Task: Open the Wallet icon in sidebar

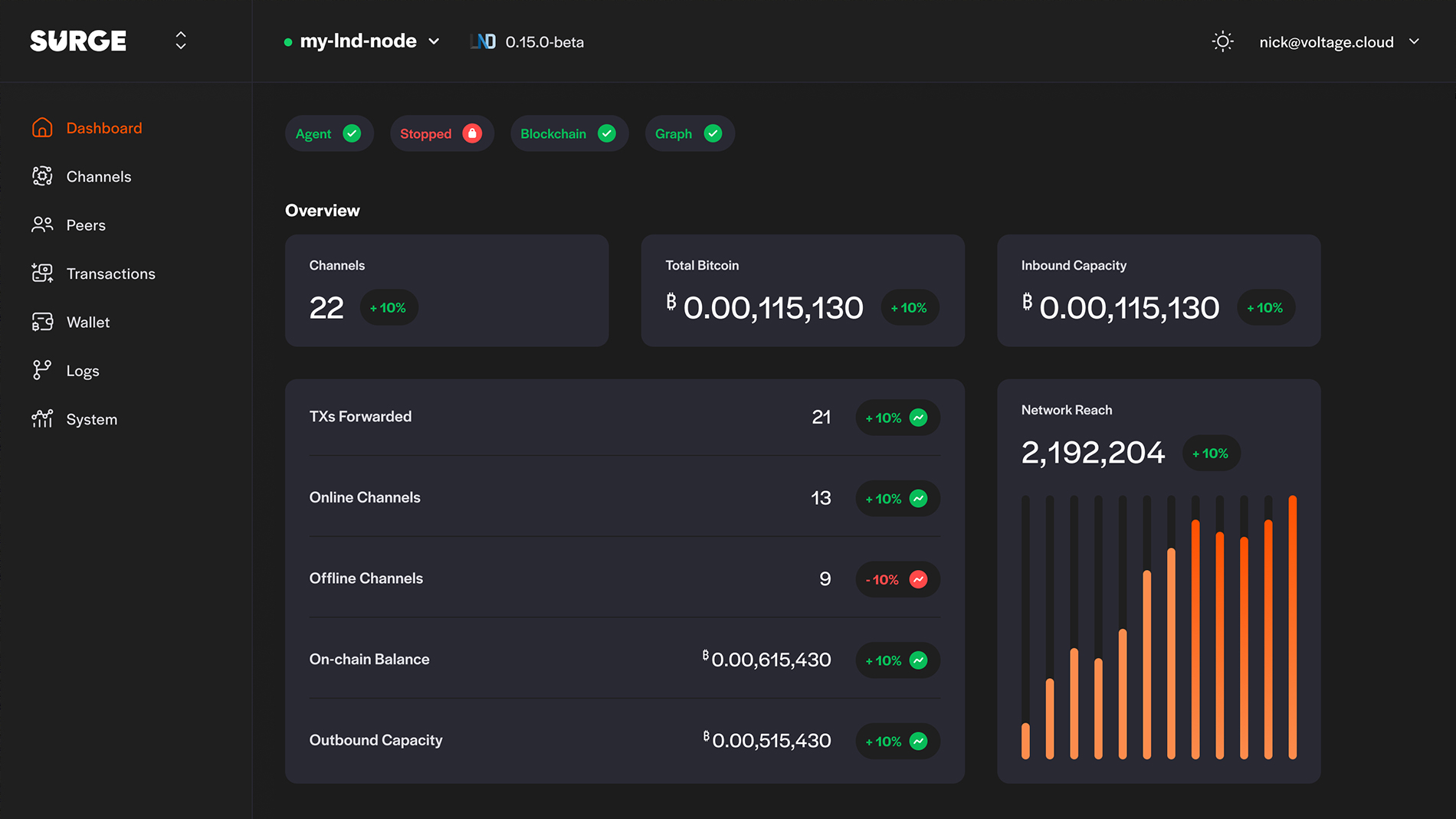Action: (x=42, y=322)
